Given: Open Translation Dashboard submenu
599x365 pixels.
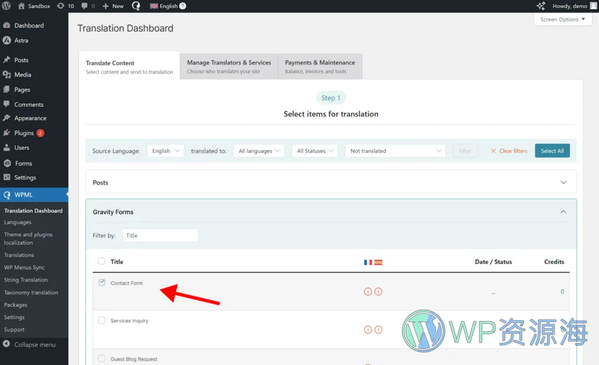Looking at the screenshot, I should pyautogui.click(x=33, y=211).
